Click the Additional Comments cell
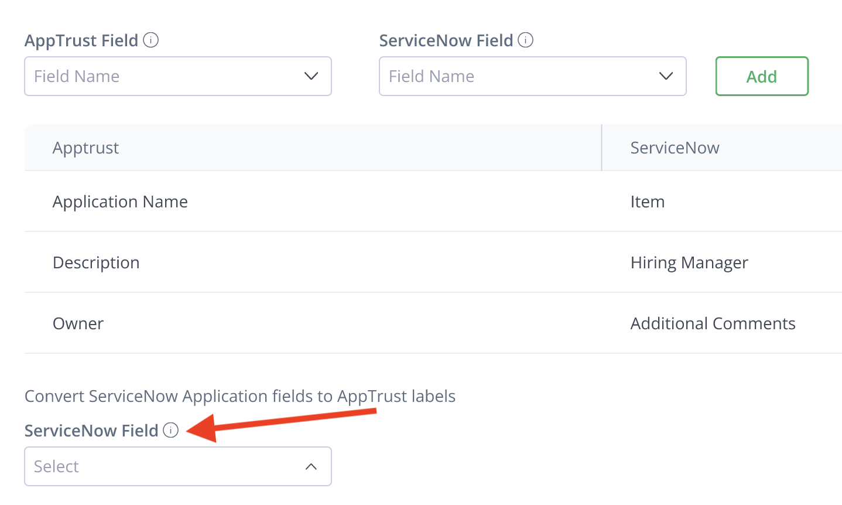Image resolution: width=842 pixels, height=505 pixels. click(x=722, y=323)
